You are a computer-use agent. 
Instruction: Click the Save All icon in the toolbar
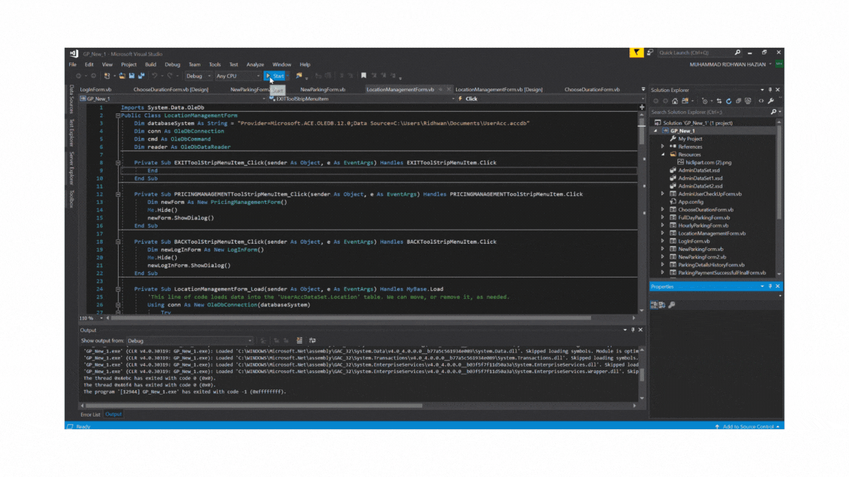pyautogui.click(x=141, y=76)
